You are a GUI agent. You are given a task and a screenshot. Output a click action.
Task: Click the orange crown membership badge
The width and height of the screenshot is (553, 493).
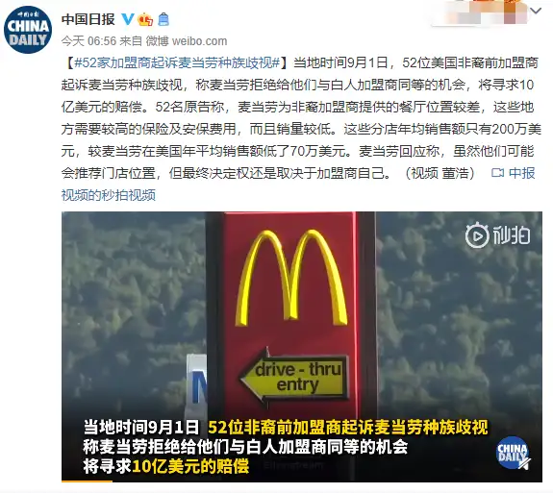[145, 19]
